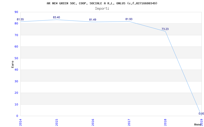This screenshot has height=127, width=204.
Task: Click the 60 y-axis tick label
Action: pyautogui.click(x=17, y=47)
